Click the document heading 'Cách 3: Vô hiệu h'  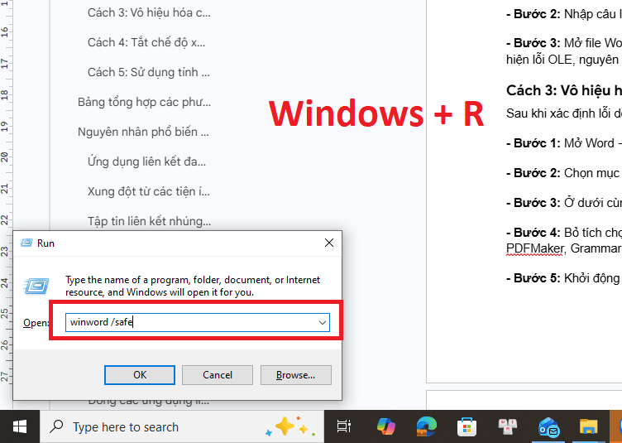click(564, 90)
